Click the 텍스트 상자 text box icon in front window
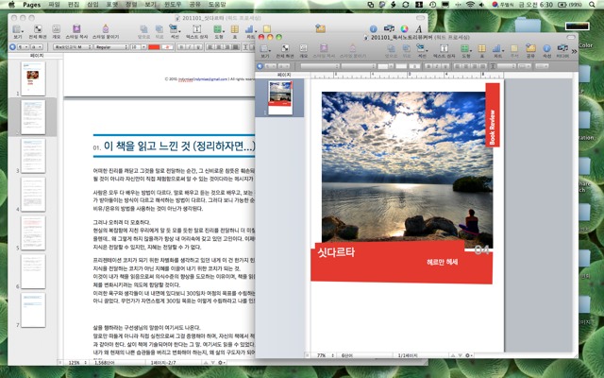Image resolution: width=604 pixels, height=378 pixels. tap(445, 48)
